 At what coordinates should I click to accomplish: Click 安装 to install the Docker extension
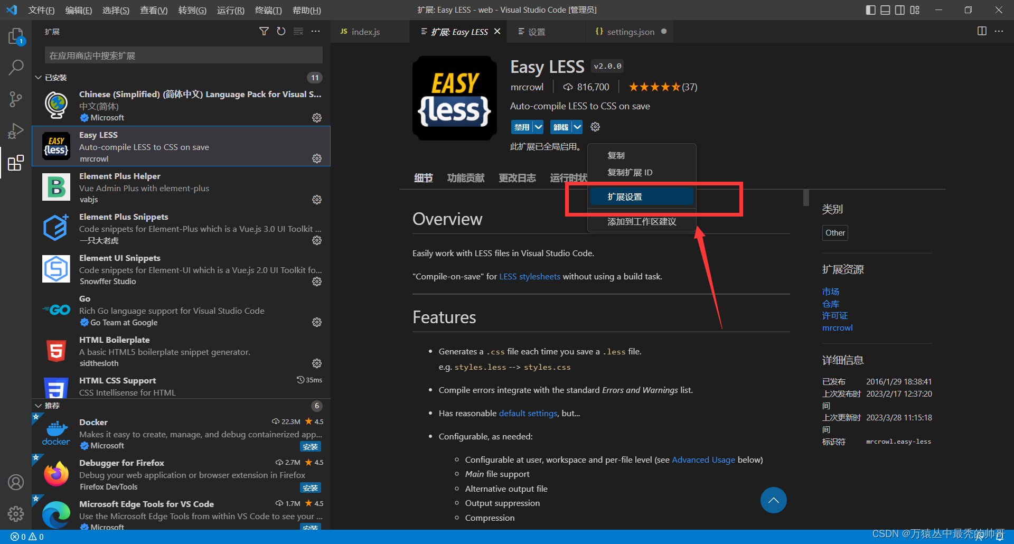point(311,446)
